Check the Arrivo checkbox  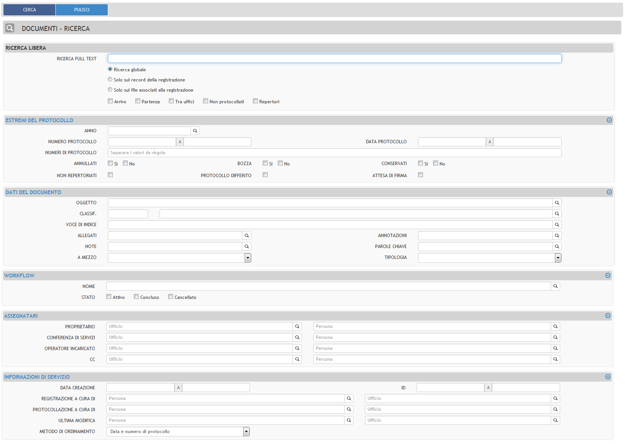click(x=110, y=101)
